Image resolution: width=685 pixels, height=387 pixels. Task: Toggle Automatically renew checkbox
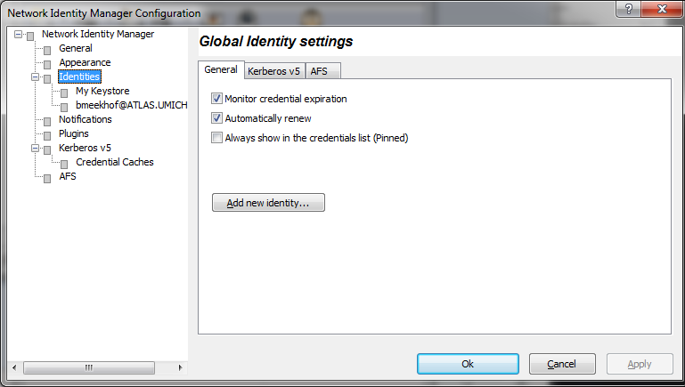coord(216,117)
